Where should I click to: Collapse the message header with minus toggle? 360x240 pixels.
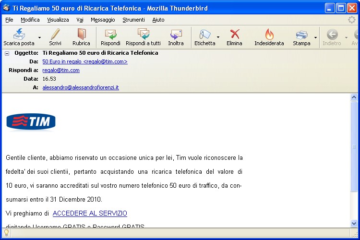pos(7,53)
